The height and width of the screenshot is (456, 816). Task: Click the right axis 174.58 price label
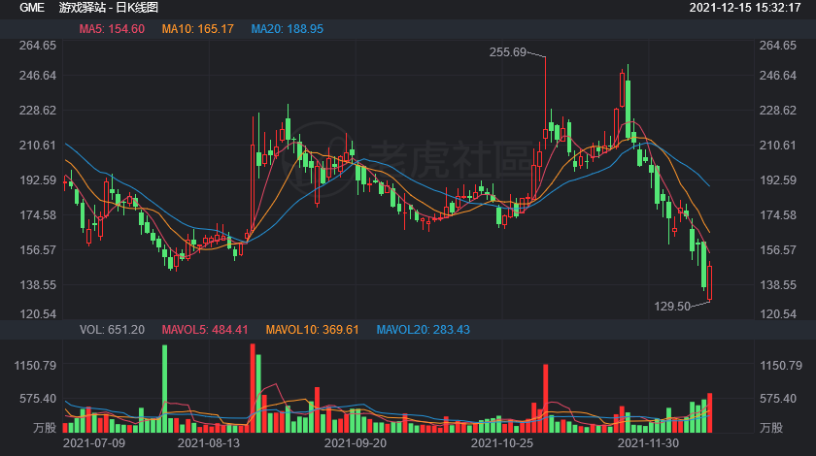click(x=778, y=214)
